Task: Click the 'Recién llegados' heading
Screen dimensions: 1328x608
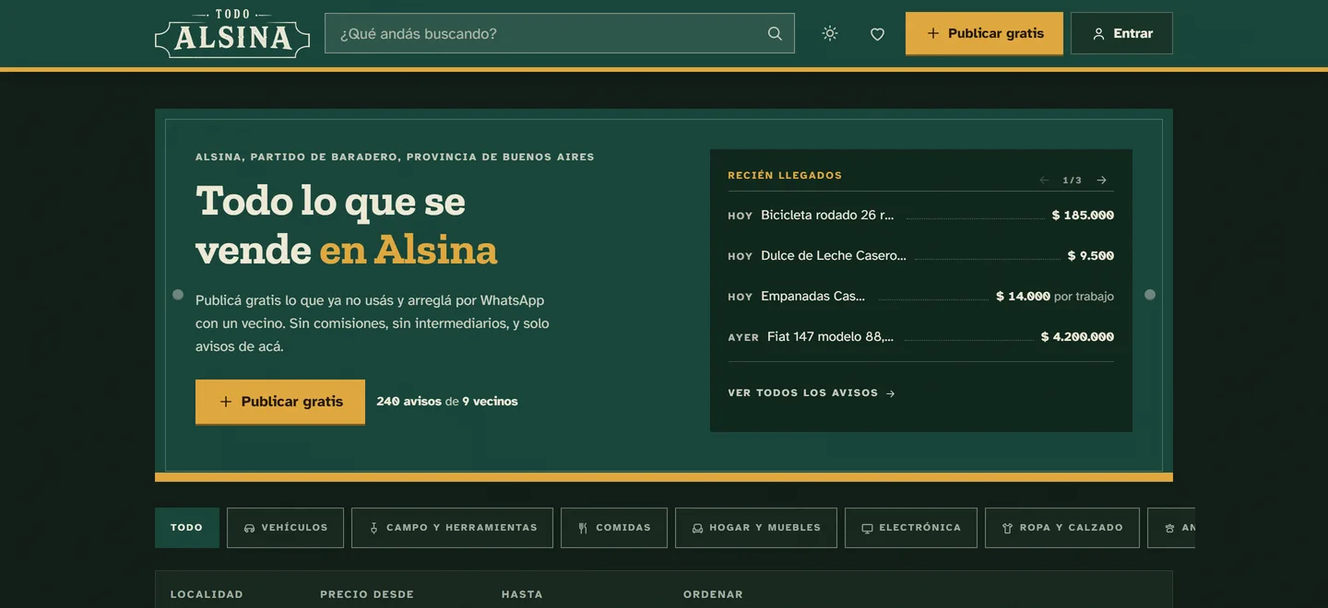Action: click(785, 176)
